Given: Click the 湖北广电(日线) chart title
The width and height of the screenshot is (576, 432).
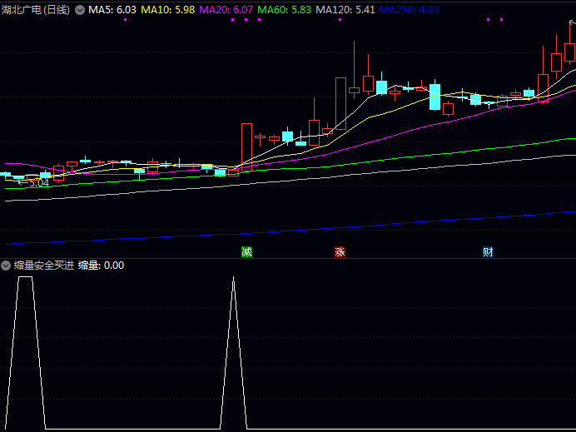Looking at the screenshot, I should coord(36,10).
